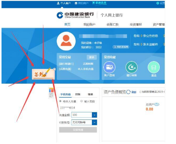The image size is (176, 144).
Task: View the 条公告信息 announcements count
Action: click(x=145, y=36)
